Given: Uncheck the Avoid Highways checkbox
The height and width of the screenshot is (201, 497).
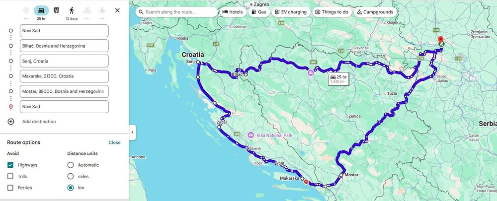Looking at the screenshot, I should click(x=10, y=165).
